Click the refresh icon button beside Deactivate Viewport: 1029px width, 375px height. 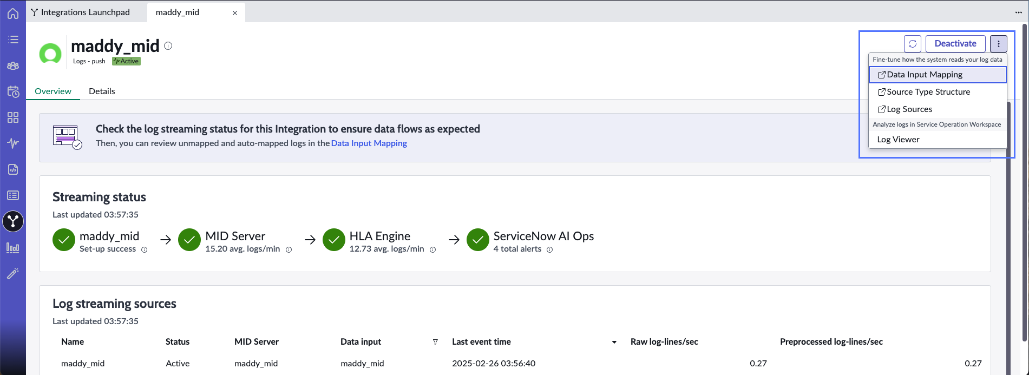913,44
